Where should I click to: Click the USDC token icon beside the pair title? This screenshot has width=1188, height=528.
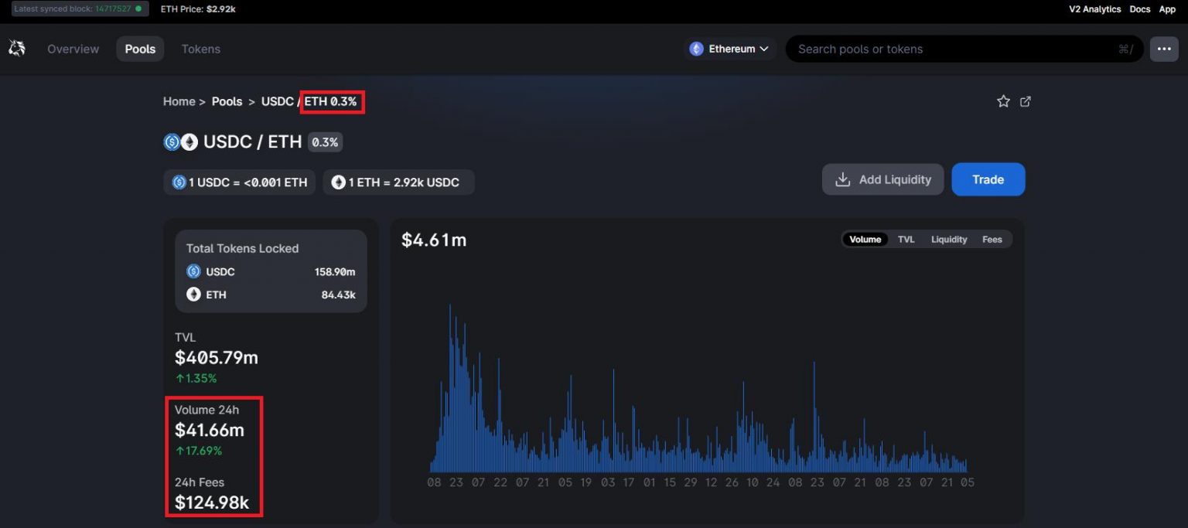click(x=170, y=141)
